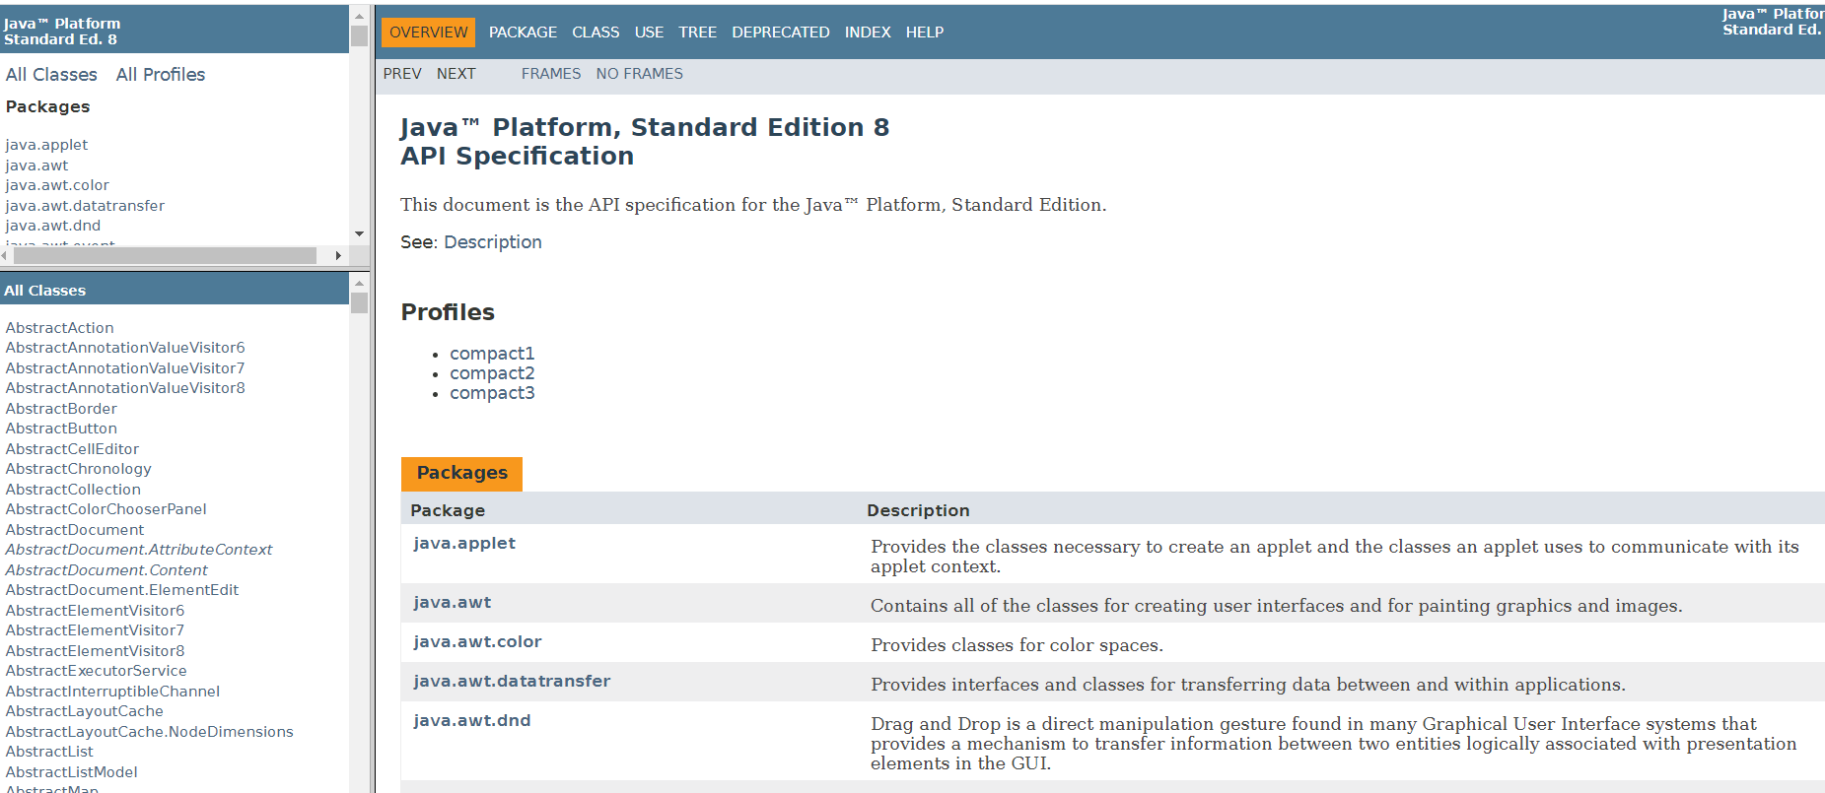Select the CLASS navigation item

tap(596, 33)
